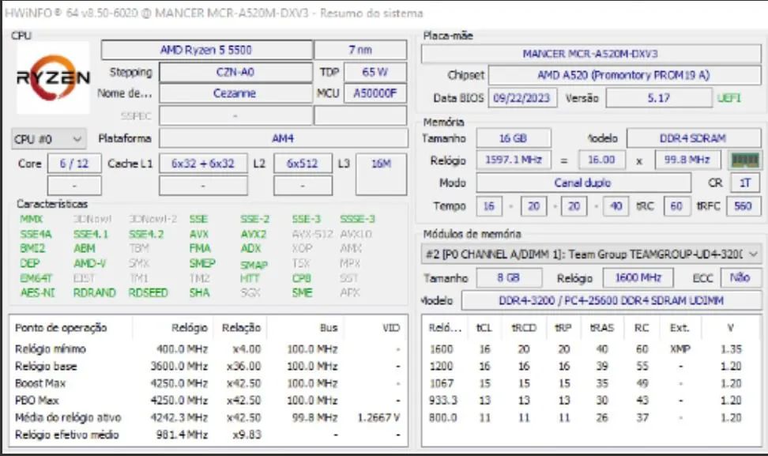Screen dimensions: 768x456
Task: Click the 1.35 voltage value
Action: point(732,349)
